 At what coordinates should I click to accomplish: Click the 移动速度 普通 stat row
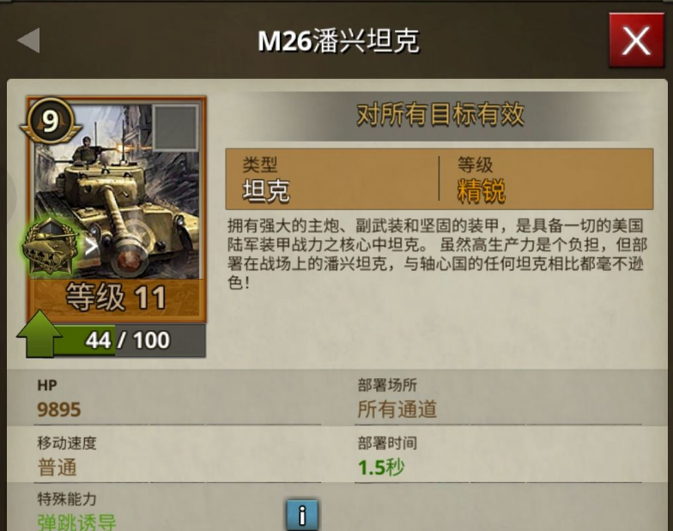tap(177, 456)
